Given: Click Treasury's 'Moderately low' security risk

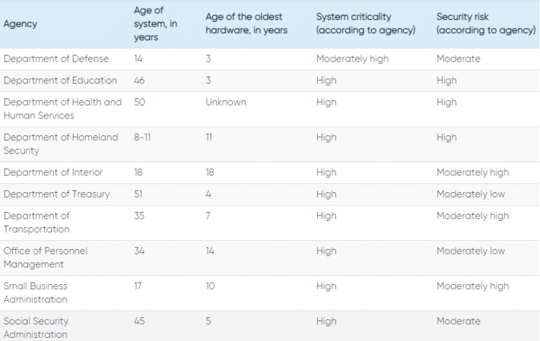Looking at the screenshot, I should 471,194.
